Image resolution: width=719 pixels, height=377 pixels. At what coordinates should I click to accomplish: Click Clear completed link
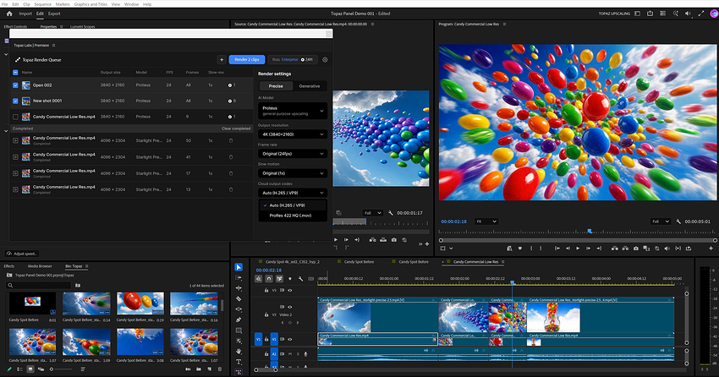(236, 128)
